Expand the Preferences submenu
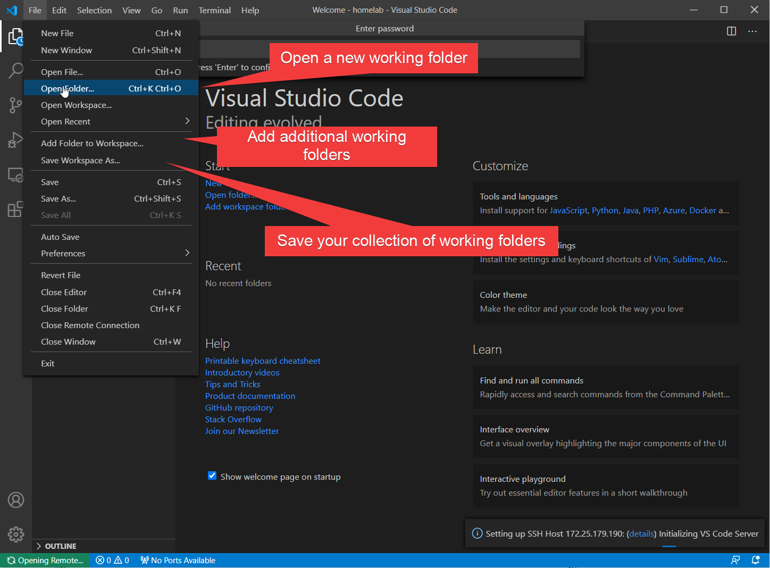This screenshot has width=770, height=568. (x=111, y=253)
